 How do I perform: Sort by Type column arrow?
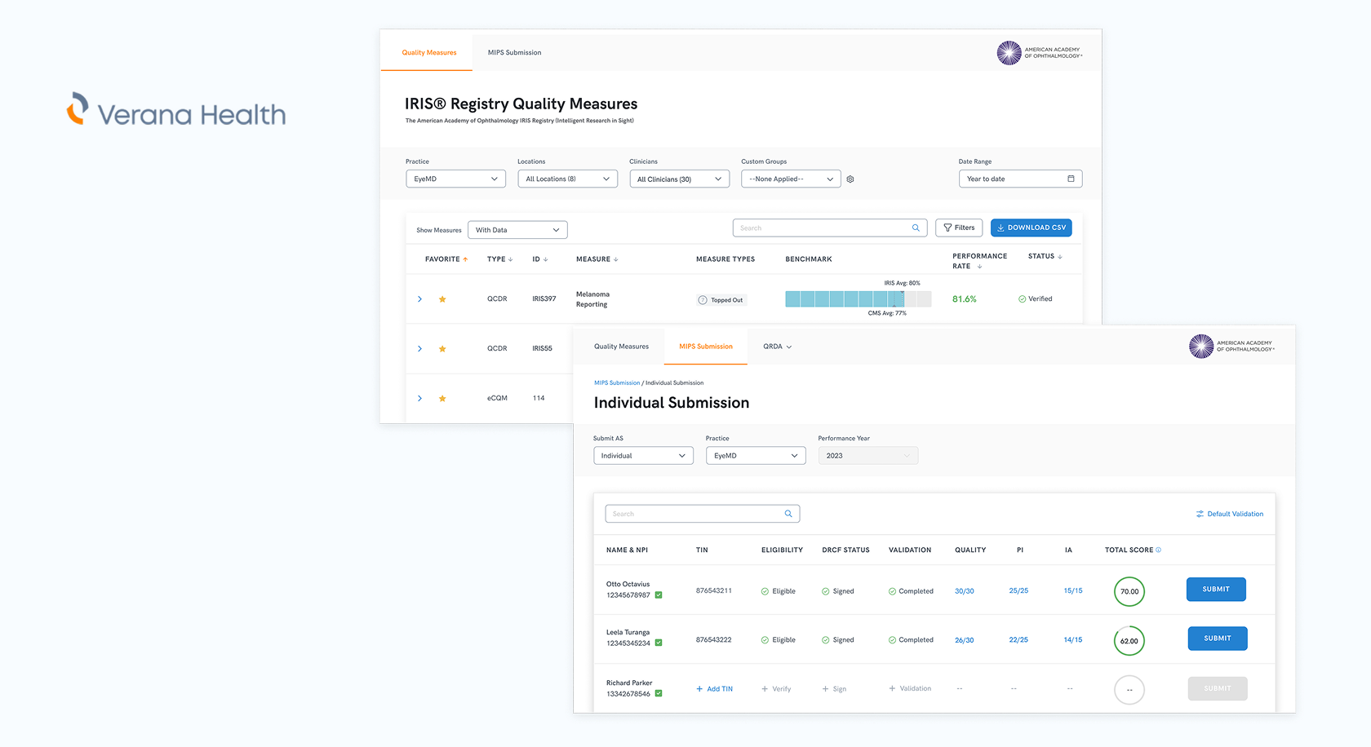tap(511, 259)
